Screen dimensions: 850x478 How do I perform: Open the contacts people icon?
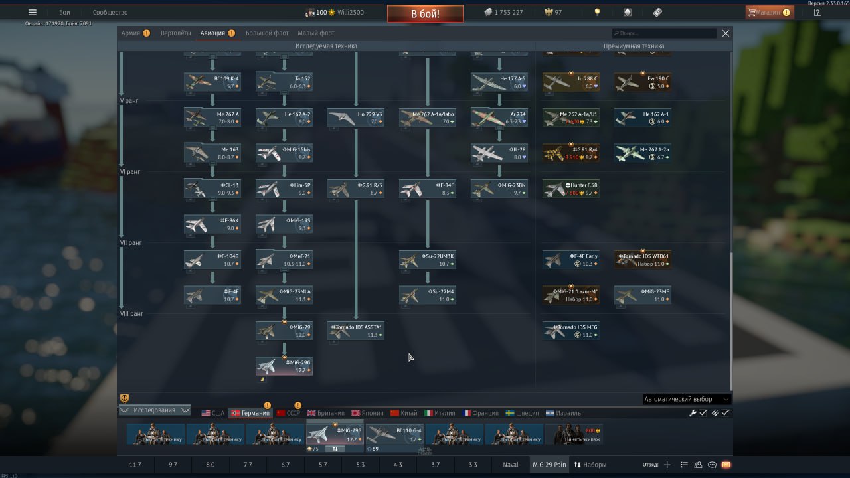click(x=699, y=465)
